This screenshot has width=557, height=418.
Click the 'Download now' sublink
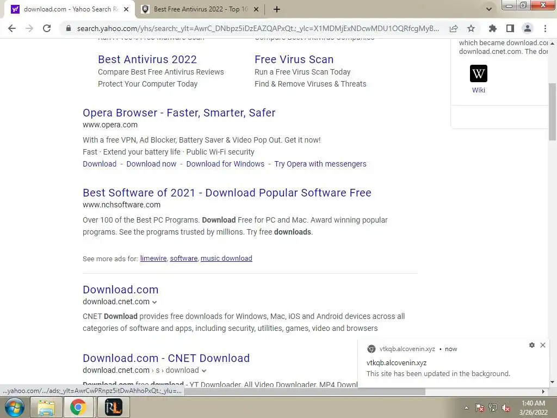coord(151,164)
